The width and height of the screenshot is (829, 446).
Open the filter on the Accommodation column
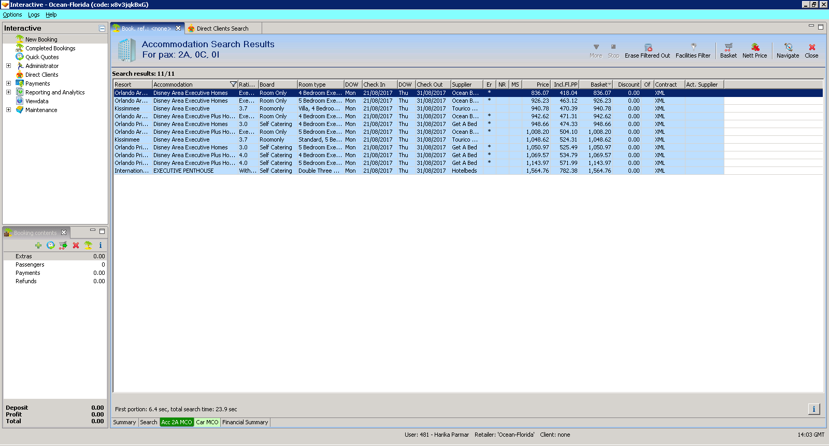[x=233, y=84]
